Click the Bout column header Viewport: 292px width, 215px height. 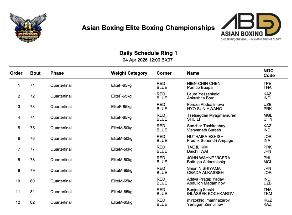point(35,73)
